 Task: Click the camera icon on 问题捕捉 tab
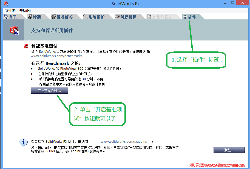coord(117,16)
